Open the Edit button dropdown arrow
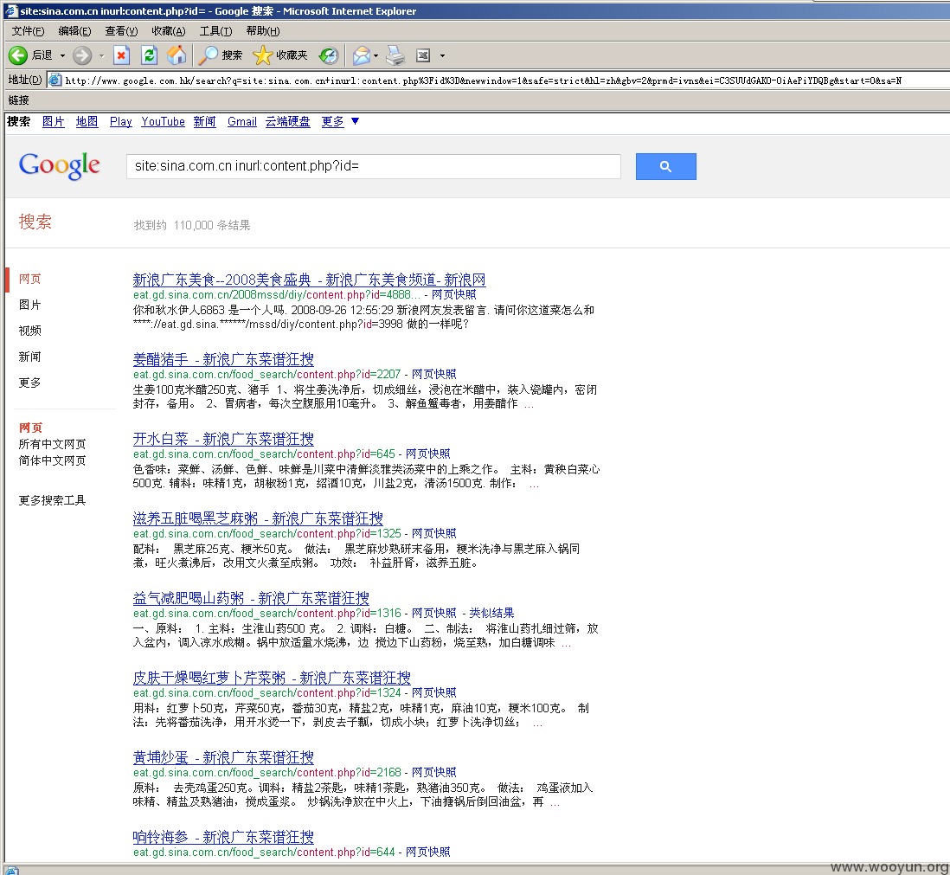Viewport: 950px width, 875px height. (442, 55)
